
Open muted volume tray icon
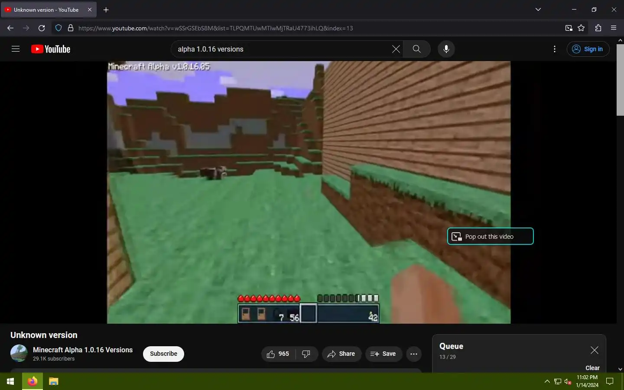pos(568,382)
